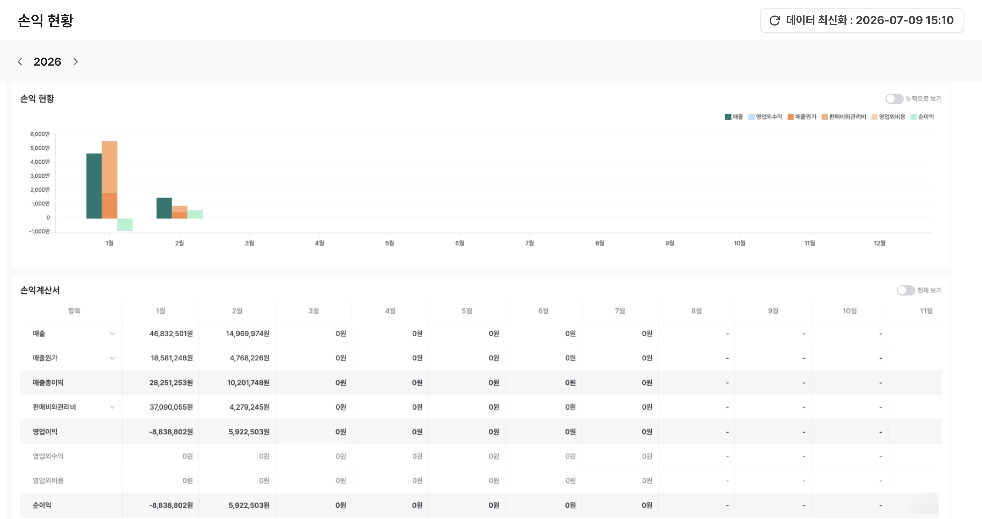Viewport: 982px width, 519px height.
Task: Click the 영업외비용 row label
Action: [x=48, y=481]
